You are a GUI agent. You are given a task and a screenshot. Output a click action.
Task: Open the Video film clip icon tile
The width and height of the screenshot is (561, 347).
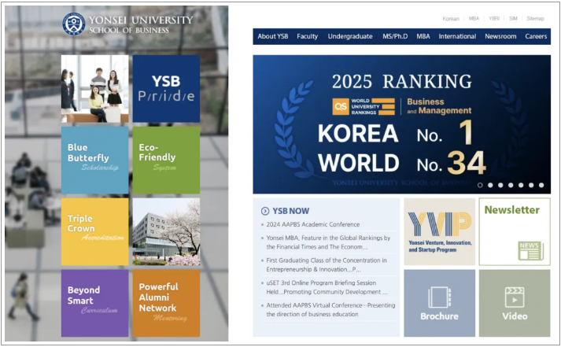click(514, 297)
